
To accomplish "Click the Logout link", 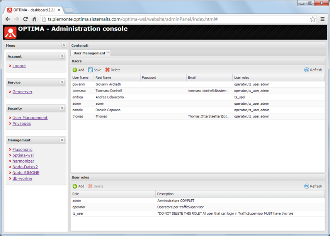I will click(19, 66).
